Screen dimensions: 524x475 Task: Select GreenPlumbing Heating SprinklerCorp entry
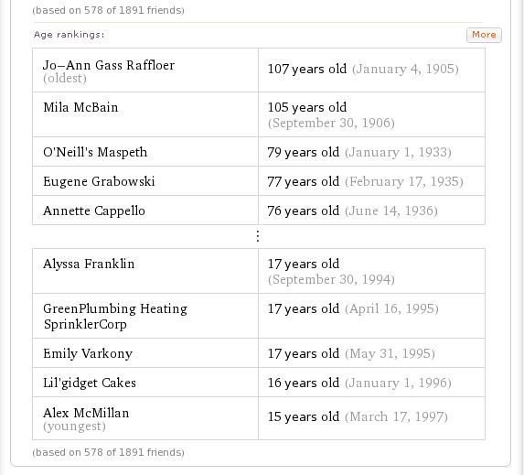(x=115, y=316)
